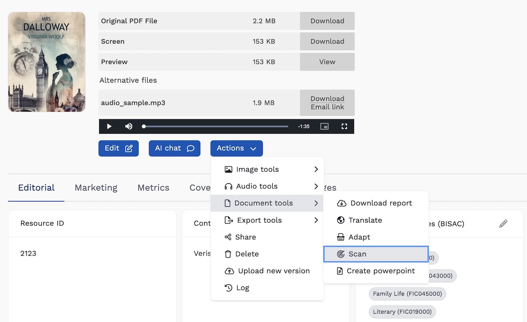Expand the Image tools submenu
The image size is (527, 322).
(x=267, y=169)
